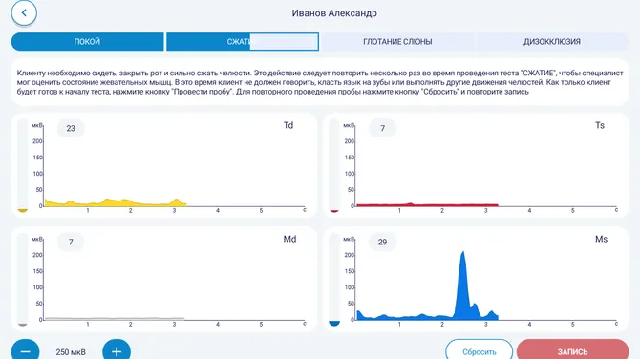Open the ДИЗОККЛЮЗИЯ tab

pos(552,42)
